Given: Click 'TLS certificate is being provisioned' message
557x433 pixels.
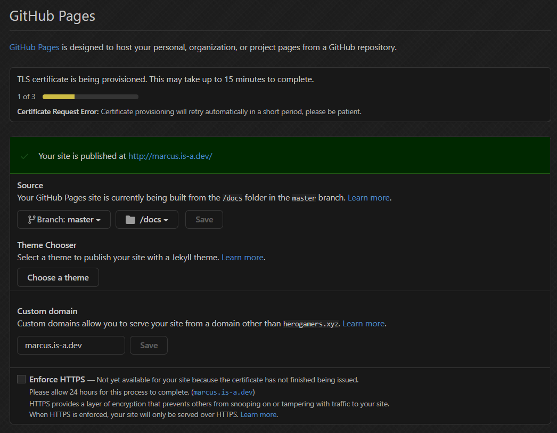Looking at the screenshot, I should (x=166, y=79).
